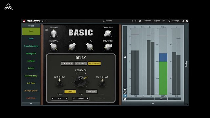The image size is (210, 118).
Task: Toggle Bypass in the title bar
Action: 157,21
